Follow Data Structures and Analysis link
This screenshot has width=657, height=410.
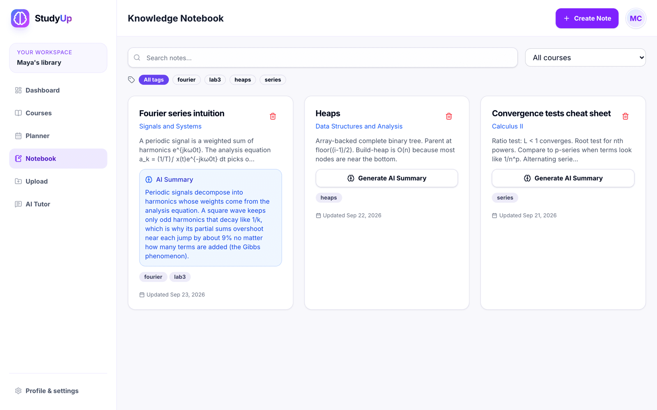[359, 126]
